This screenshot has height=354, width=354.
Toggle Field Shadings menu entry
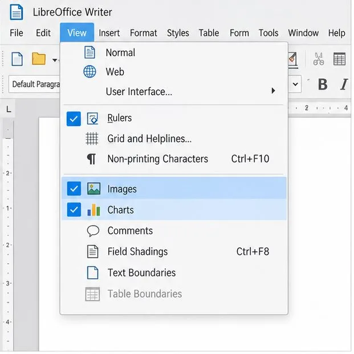click(x=174, y=251)
